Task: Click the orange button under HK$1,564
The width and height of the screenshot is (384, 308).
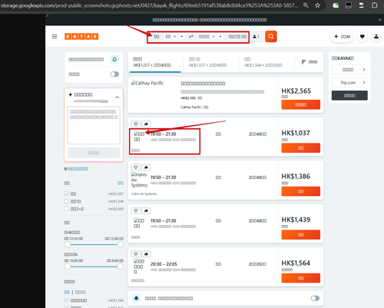Action: pyautogui.click(x=301, y=278)
